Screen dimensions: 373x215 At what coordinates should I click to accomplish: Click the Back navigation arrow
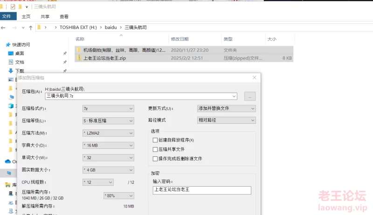3,28
